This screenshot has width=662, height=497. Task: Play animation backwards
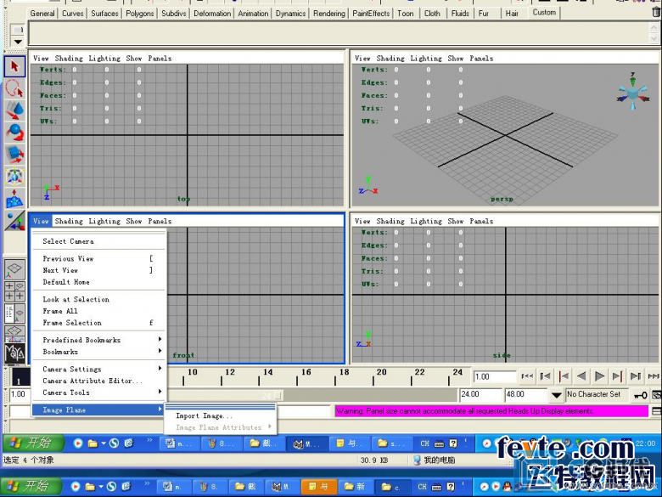(581, 376)
